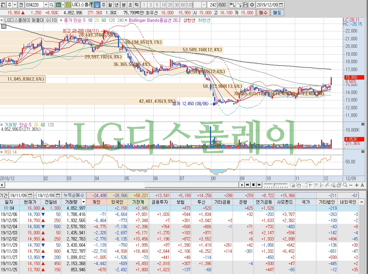The width and height of the screenshot is (368, 274).
Task: Click the chart scrollbar left arrow
Action: (x=2, y=185)
